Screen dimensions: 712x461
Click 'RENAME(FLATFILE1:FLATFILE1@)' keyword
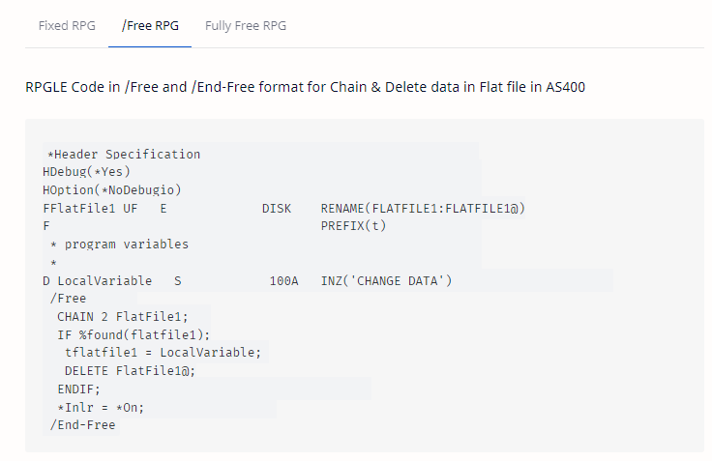pos(423,208)
